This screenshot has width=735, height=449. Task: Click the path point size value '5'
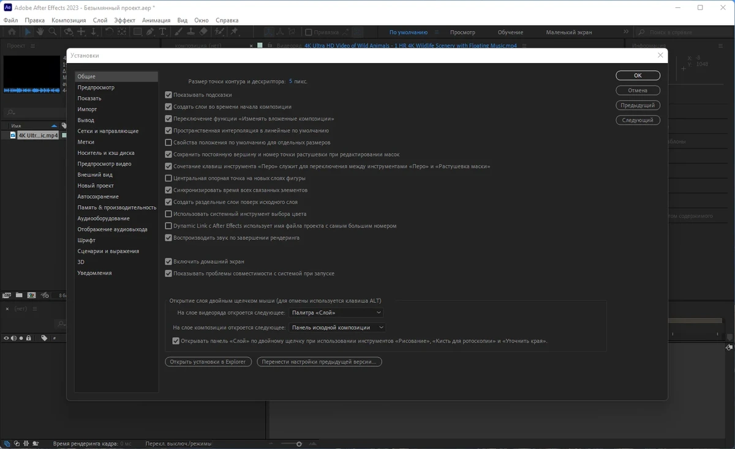[290, 81]
